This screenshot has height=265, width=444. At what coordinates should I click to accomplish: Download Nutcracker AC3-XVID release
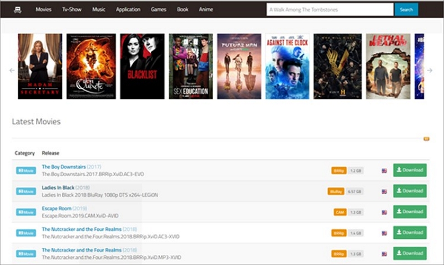[x=410, y=232]
